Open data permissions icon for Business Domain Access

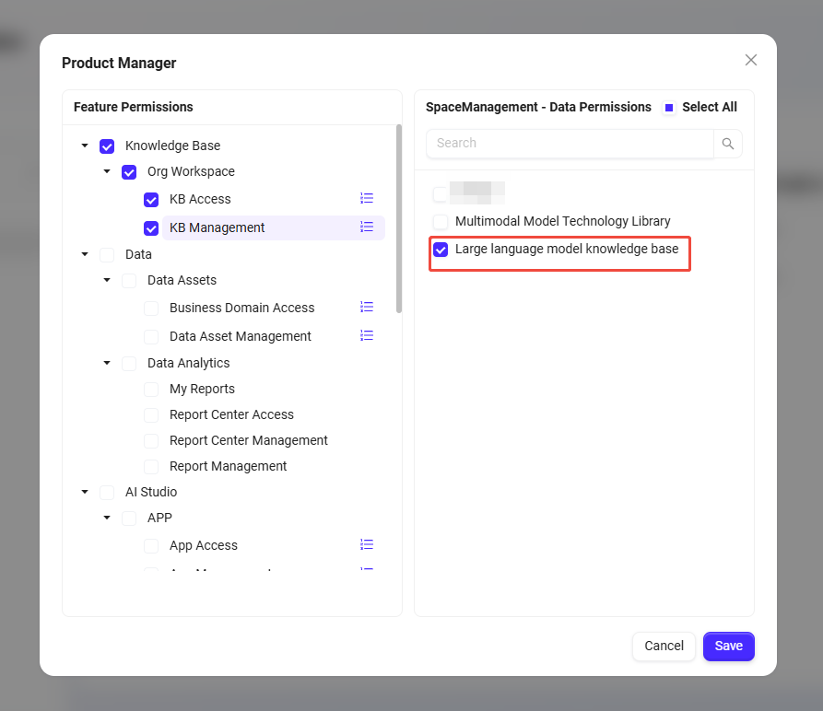point(367,307)
